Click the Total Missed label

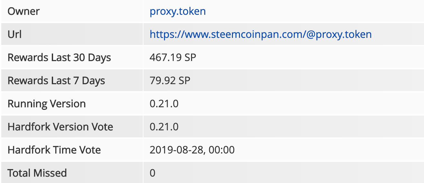pyautogui.click(x=37, y=173)
